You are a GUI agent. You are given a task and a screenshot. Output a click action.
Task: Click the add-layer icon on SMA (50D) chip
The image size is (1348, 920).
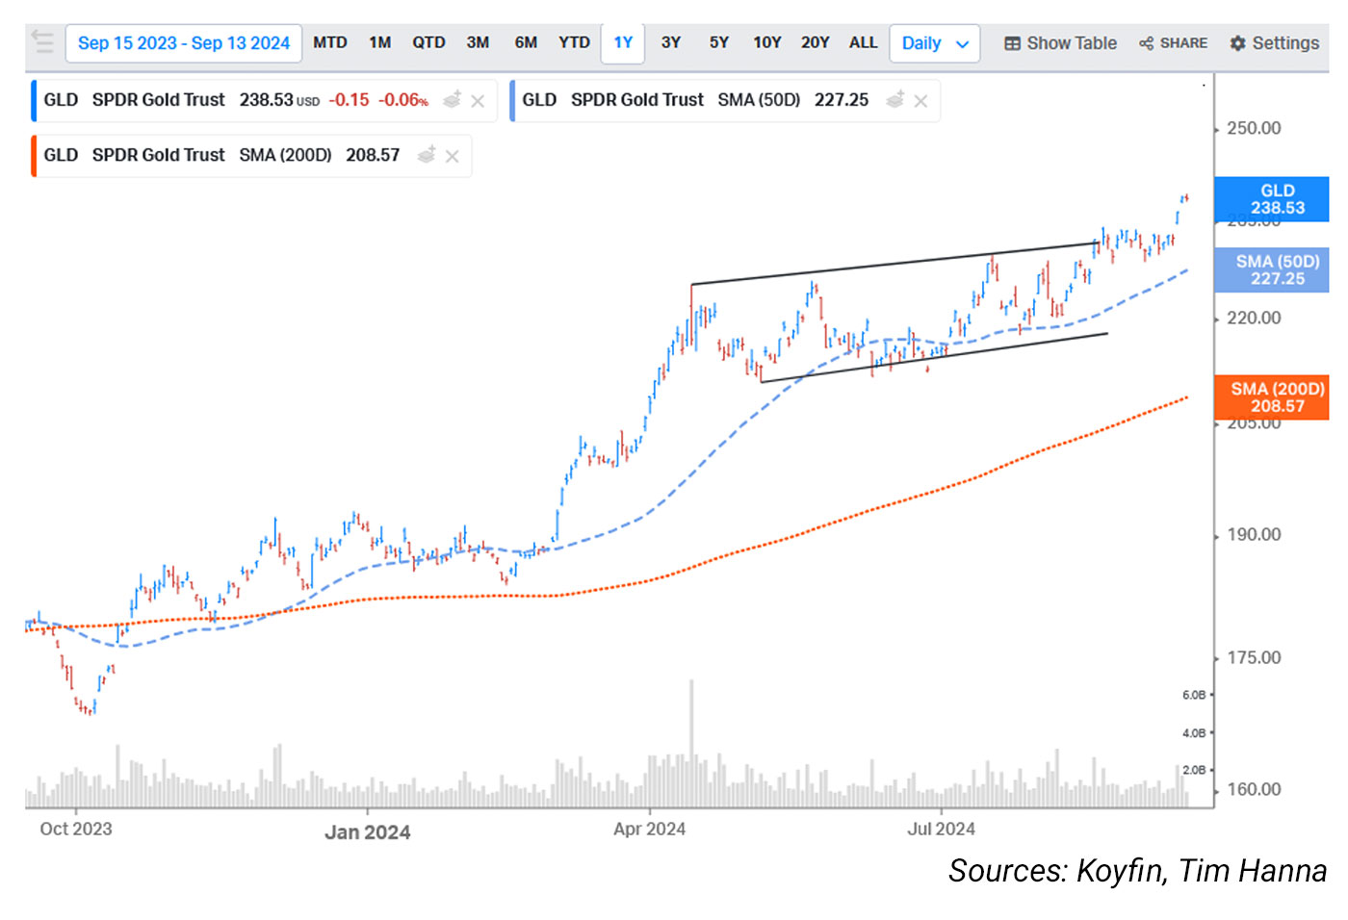(x=895, y=100)
